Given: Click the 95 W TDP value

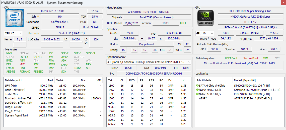Looking at the screenshot, I should (95, 17).
